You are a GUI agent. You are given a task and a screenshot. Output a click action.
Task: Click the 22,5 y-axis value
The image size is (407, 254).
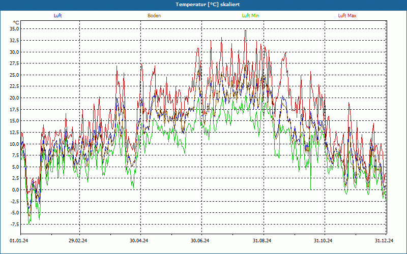tap(14, 86)
